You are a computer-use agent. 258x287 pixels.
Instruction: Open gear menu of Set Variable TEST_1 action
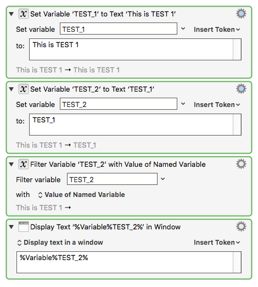point(241,14)
